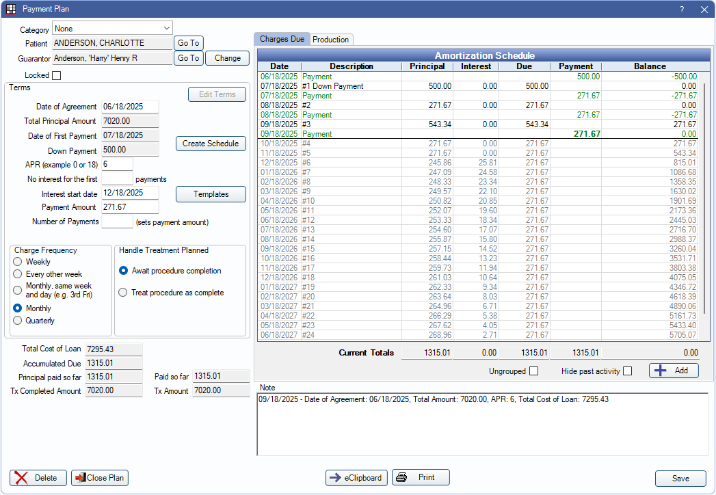Select Weekly charge frequency

[x=18, y=262]
